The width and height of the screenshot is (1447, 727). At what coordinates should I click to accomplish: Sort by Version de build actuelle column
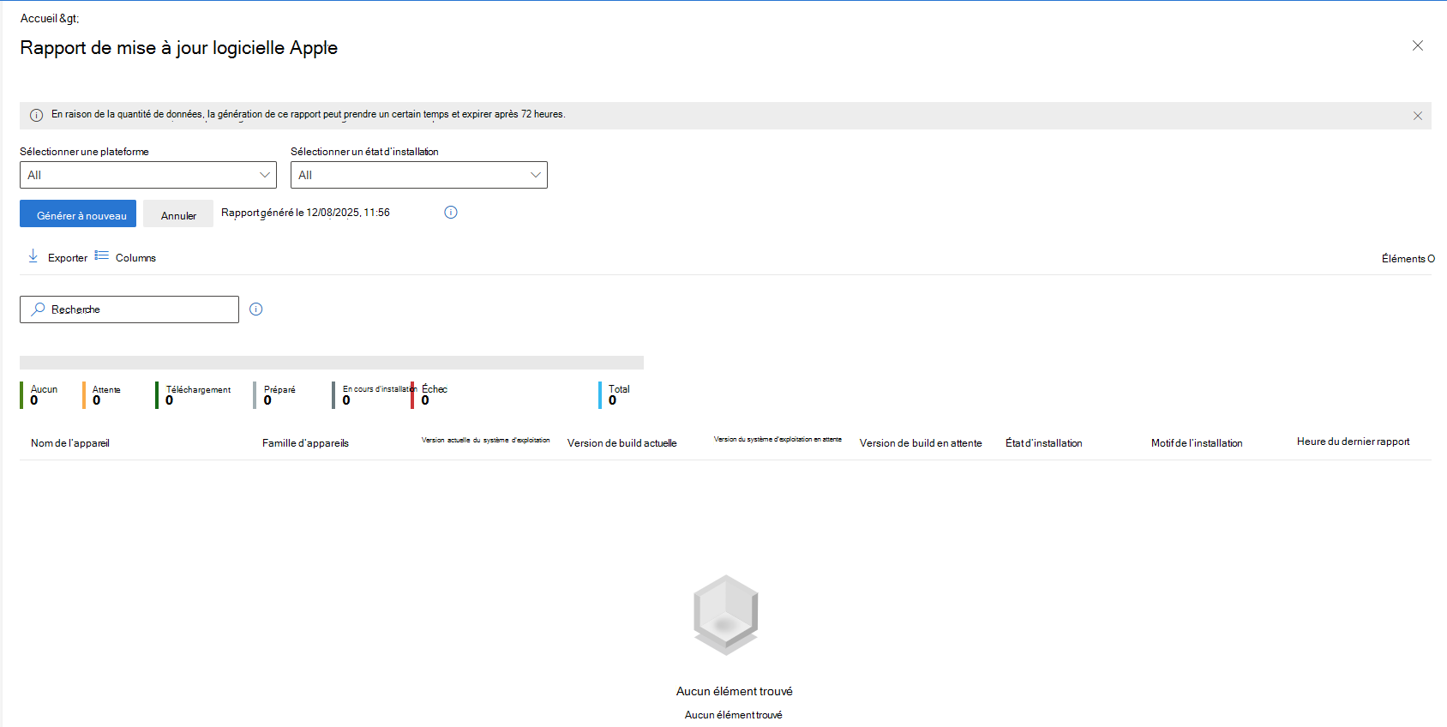[622, 443]
